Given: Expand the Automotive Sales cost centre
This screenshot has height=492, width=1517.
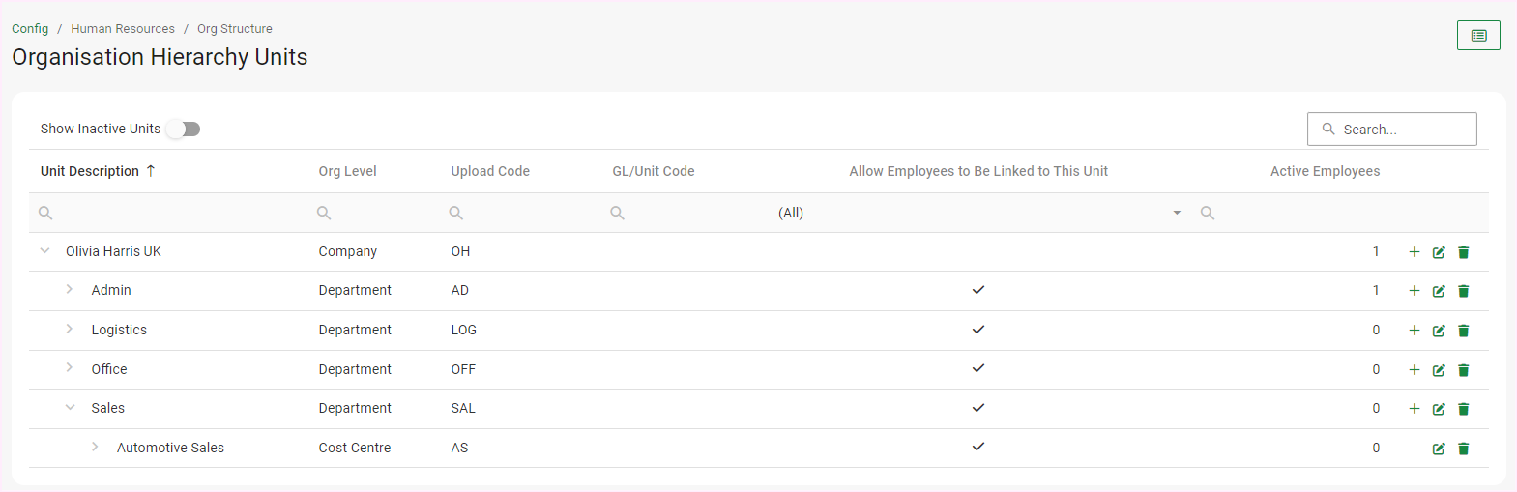Looking at the screenshot, I should click(x=95, y=447).
